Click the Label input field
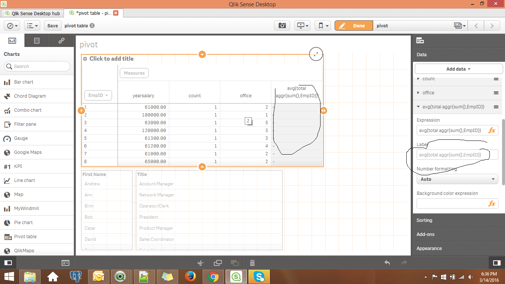The height and width of the screenshot is (284, 505). point(457,155)
